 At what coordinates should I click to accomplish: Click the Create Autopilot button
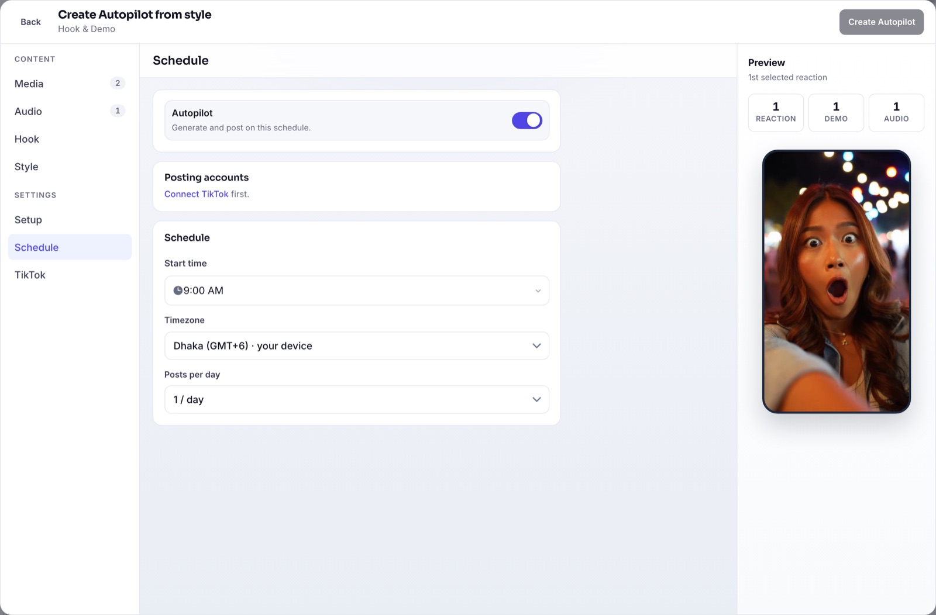881,22
